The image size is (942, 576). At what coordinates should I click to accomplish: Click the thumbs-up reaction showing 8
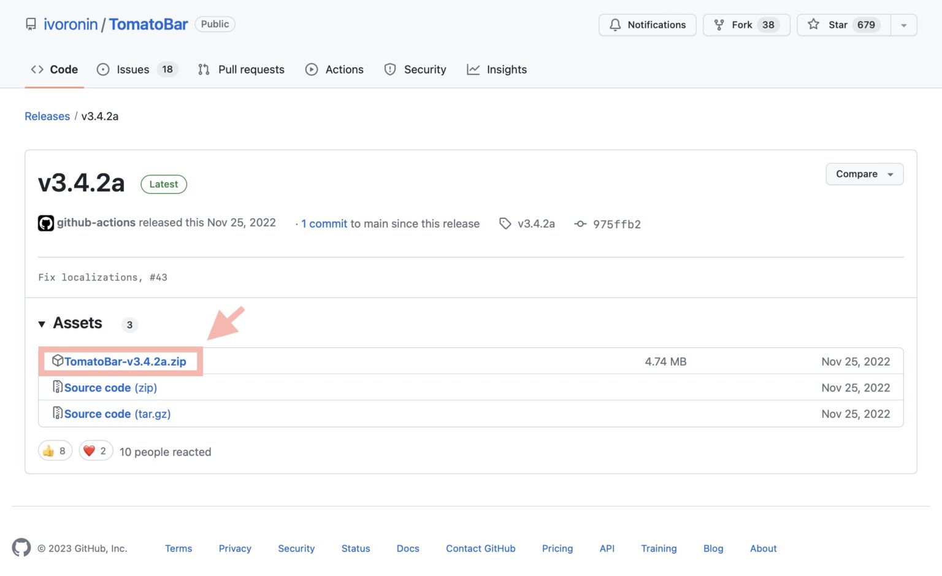click(55, 450)
